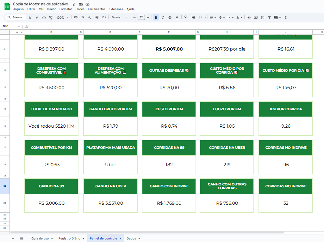This screenshot has width=324, height=242.
Task: Open the 100% zoom dropdown
Action: coord(62,18)
